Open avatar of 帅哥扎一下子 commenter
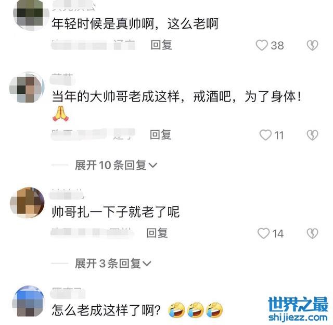The image size is (333, 325). 27,203
